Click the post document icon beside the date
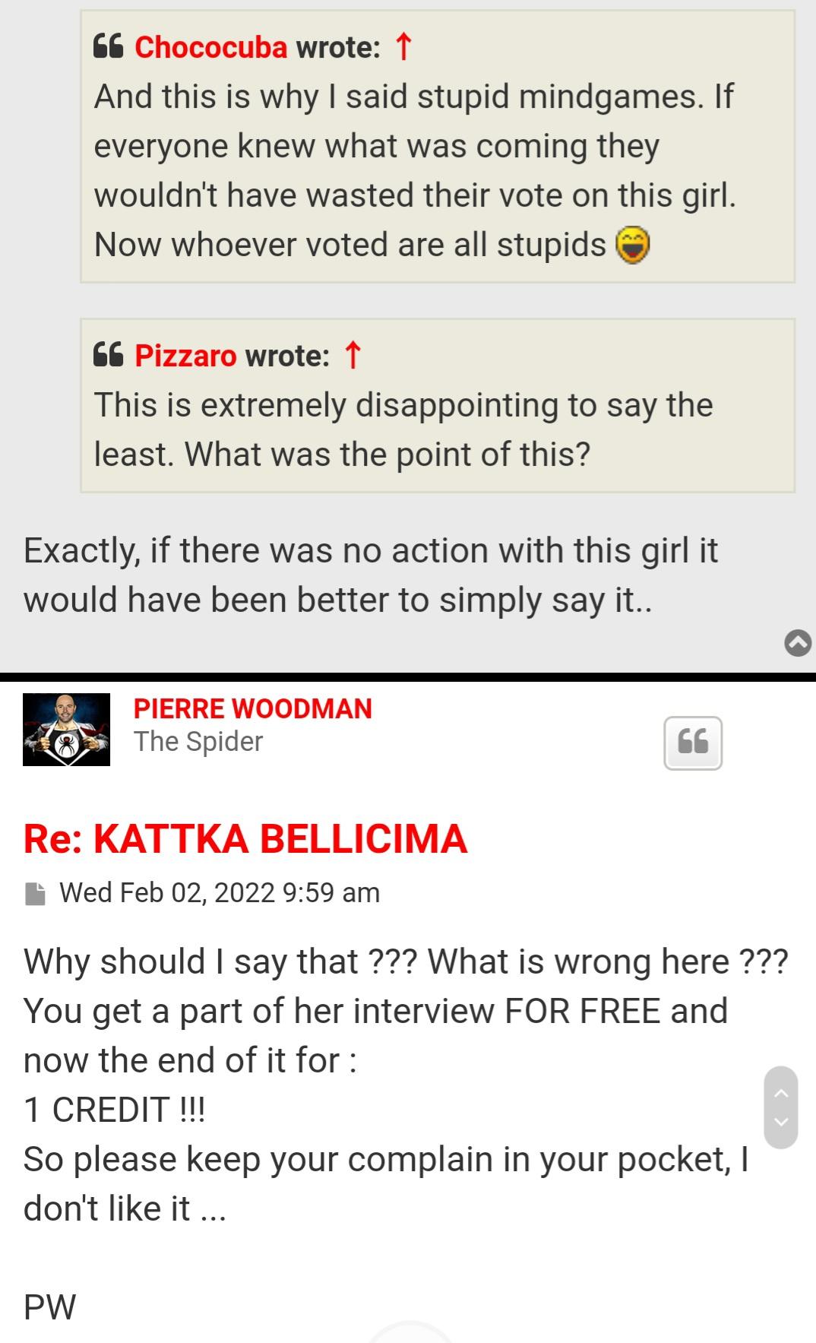816x1343 pixels. pyautogui.click(x=35, y=893)
